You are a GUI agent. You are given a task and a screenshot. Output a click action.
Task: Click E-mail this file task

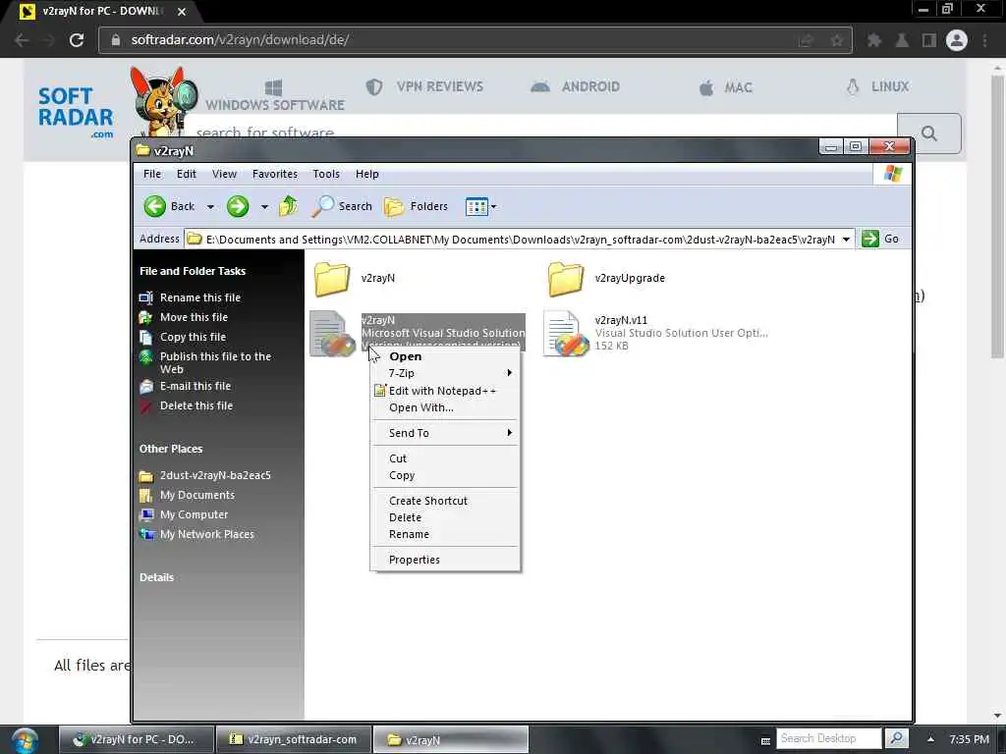(196, 386)
